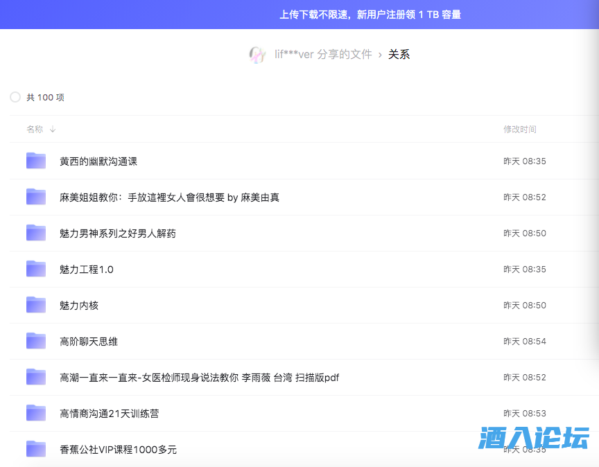Click the folder icon beside 香蕉公社VIP课程1000多元

pos(35,449)
